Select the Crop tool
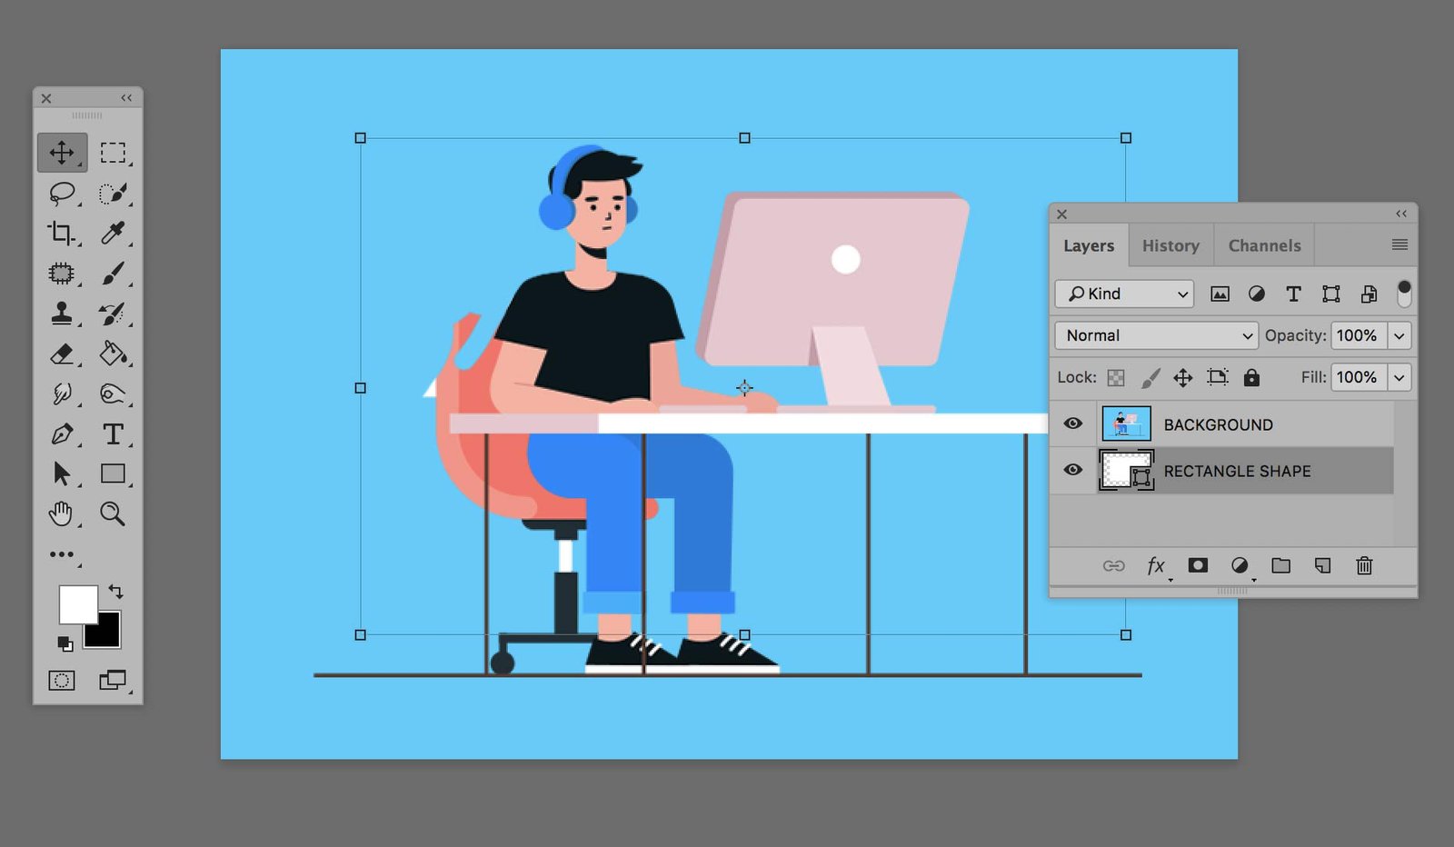 point(62,234)
